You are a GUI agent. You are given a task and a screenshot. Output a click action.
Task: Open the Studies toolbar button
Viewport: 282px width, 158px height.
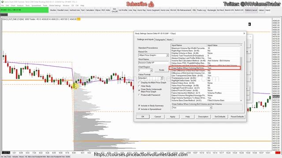click(53, 10)
